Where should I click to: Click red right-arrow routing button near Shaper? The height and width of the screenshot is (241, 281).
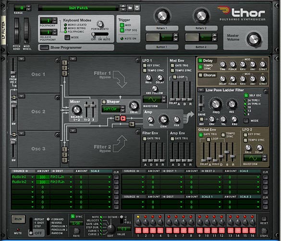[x=123, y=119]
